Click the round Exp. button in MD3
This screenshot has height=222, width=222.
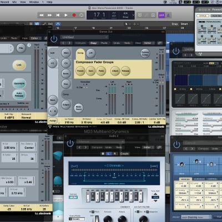tap(66, 84)
